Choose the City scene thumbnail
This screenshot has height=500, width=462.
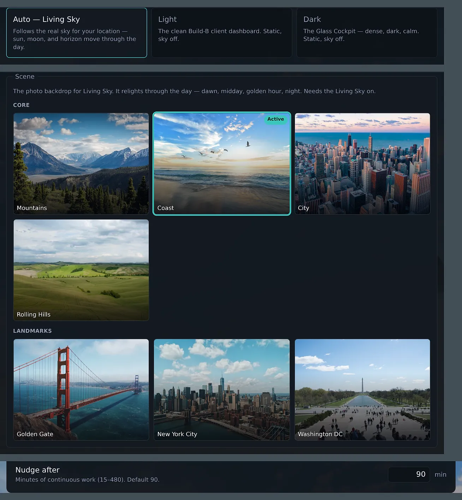362,164
